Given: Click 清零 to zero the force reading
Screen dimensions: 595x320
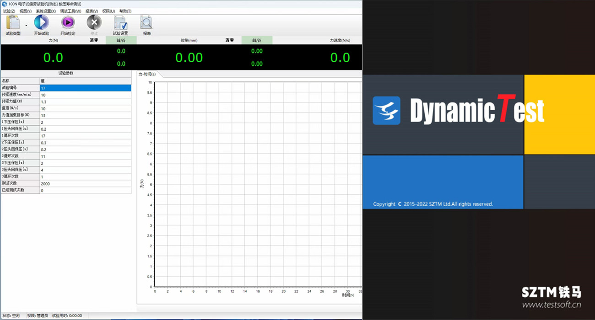Looking at the screenshot, I should click(x=93, y=40).
